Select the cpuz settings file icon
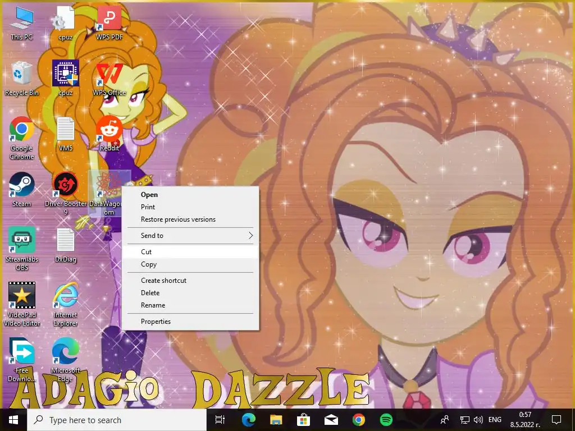 pos(65,22)
